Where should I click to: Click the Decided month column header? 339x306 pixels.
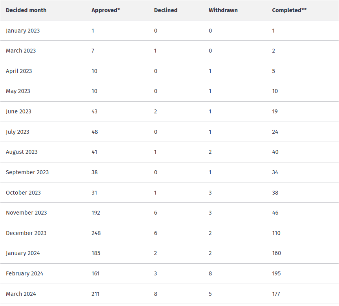click(x=26, y=10)
